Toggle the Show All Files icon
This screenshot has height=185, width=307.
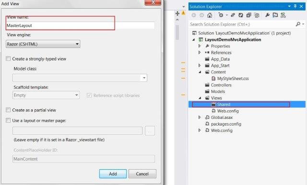click(257, 15)
